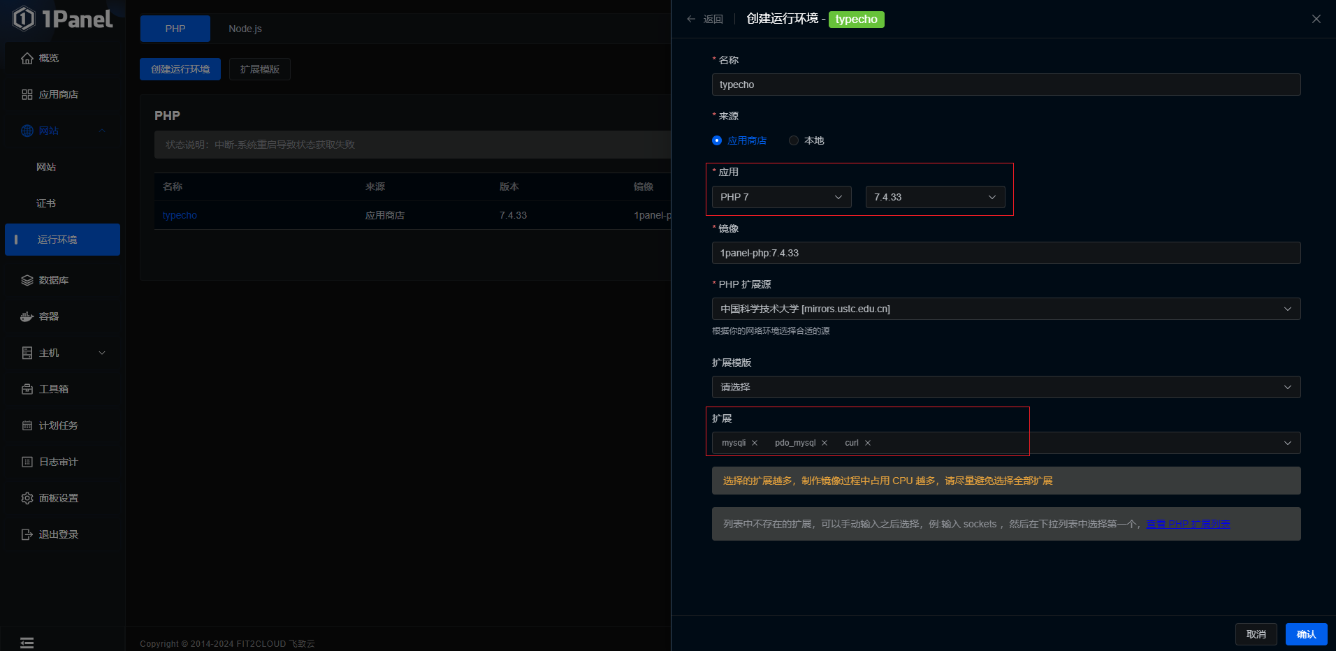Click 返回 text in drawer header
Screen dimensions: 1336x651
713,19
